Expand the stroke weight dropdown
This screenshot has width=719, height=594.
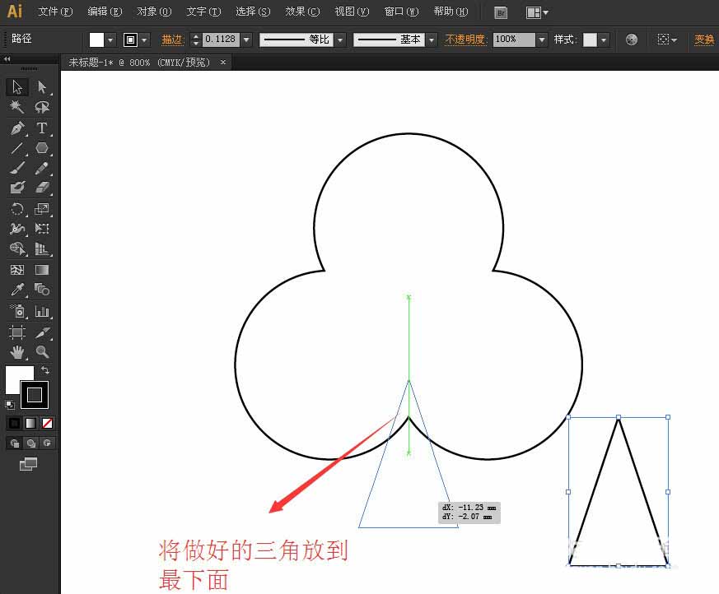coord(247,39)
